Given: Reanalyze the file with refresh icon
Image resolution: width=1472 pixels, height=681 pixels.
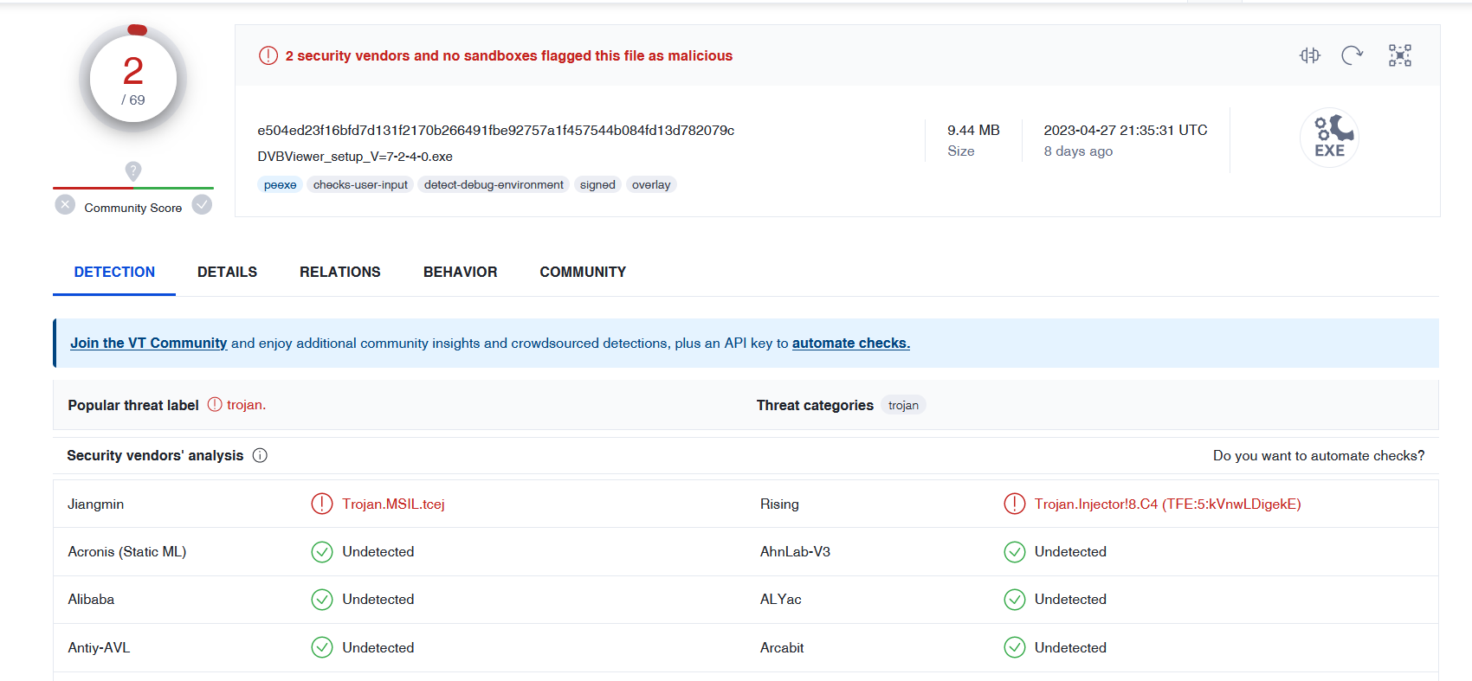Looking at the screenshot, I should [1352, 55].
